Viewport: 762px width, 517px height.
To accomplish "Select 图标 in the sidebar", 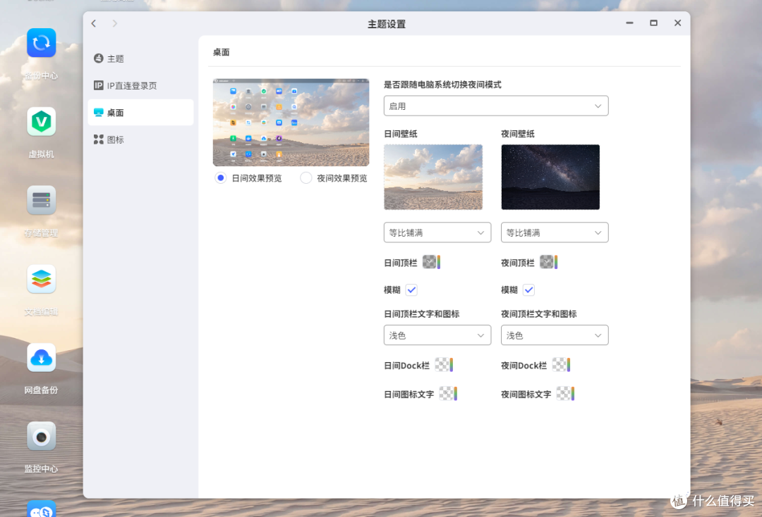I will coord(140,139).
